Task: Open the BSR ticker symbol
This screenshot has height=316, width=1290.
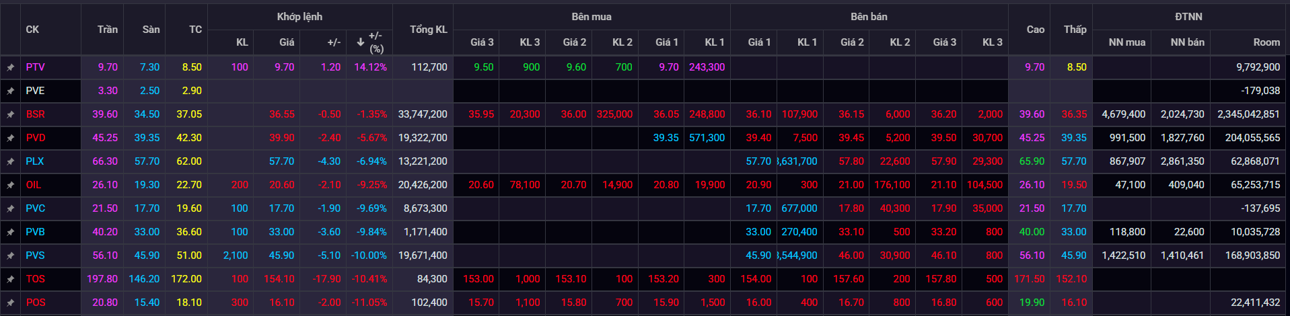Action: pyautogui.click(x=36, y=114)
